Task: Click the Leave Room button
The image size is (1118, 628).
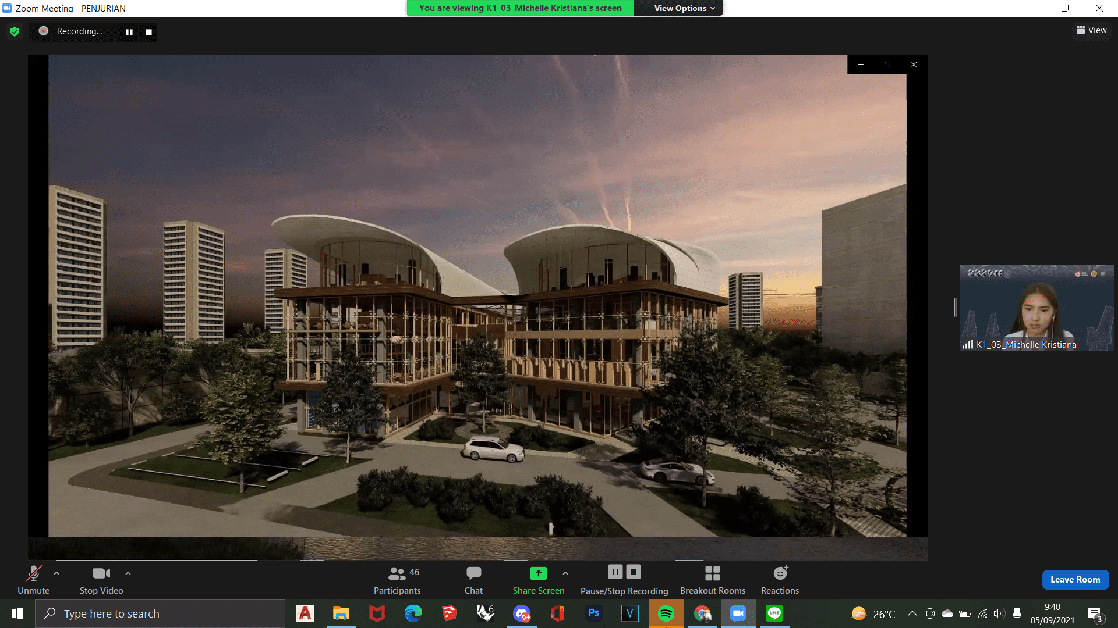Action: coord(1075,580)
